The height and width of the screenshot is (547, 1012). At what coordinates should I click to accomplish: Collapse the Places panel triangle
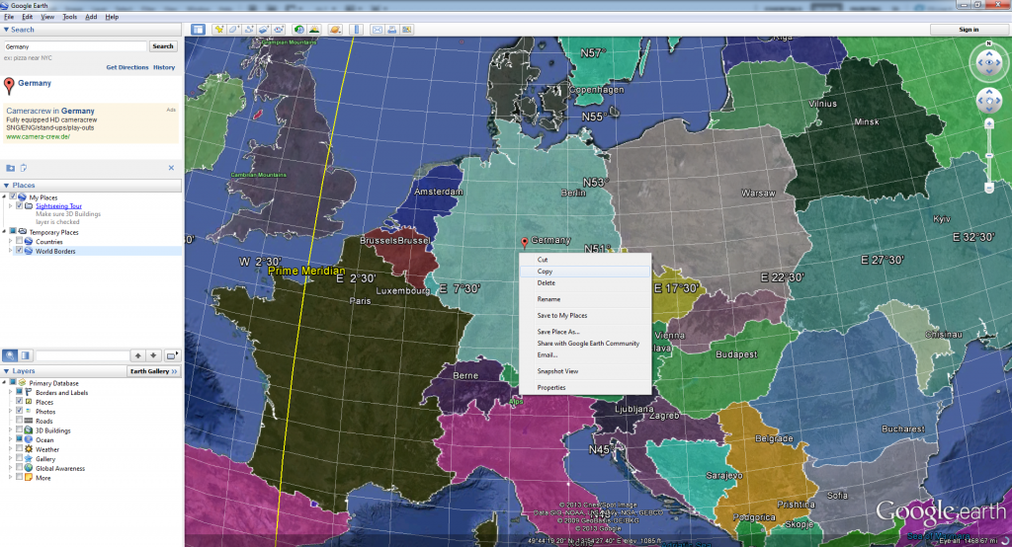pos(6,185)
